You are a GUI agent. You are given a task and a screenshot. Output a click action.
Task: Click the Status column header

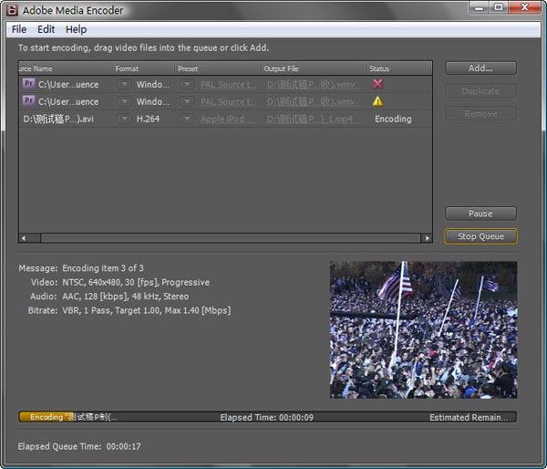click(x=396, y=68)
